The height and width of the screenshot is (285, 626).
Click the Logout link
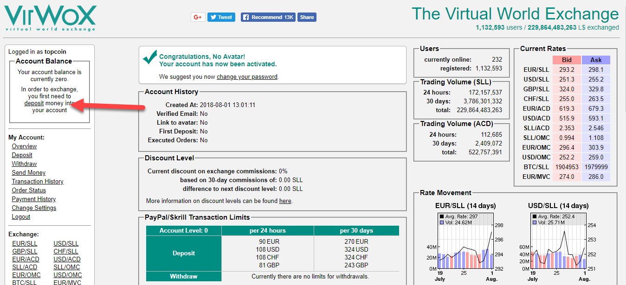point(21,216)
